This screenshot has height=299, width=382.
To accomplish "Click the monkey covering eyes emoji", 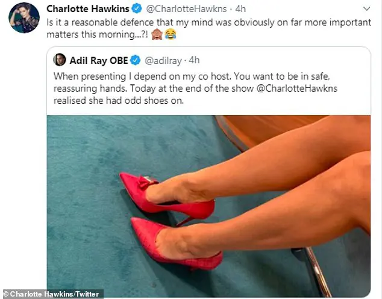I will pos(157,34).
